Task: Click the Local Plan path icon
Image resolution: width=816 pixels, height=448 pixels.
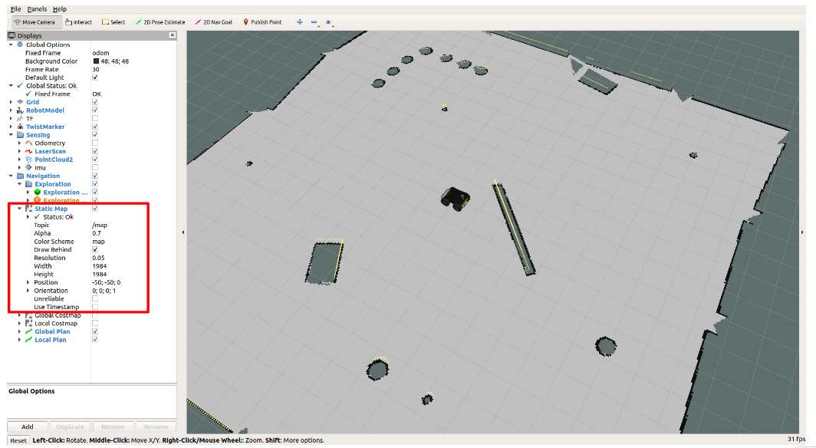Action: click(x=28, y=340)
